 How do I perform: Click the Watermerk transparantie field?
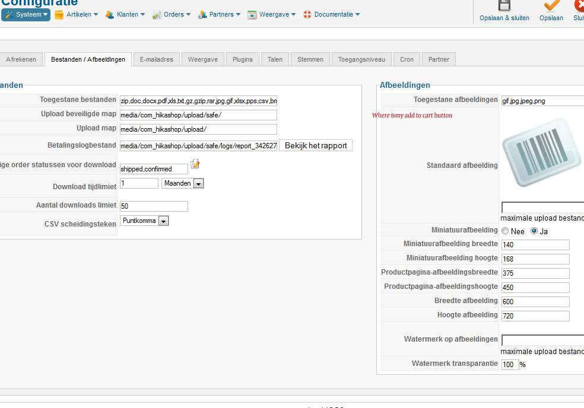[x=510, y=365]
